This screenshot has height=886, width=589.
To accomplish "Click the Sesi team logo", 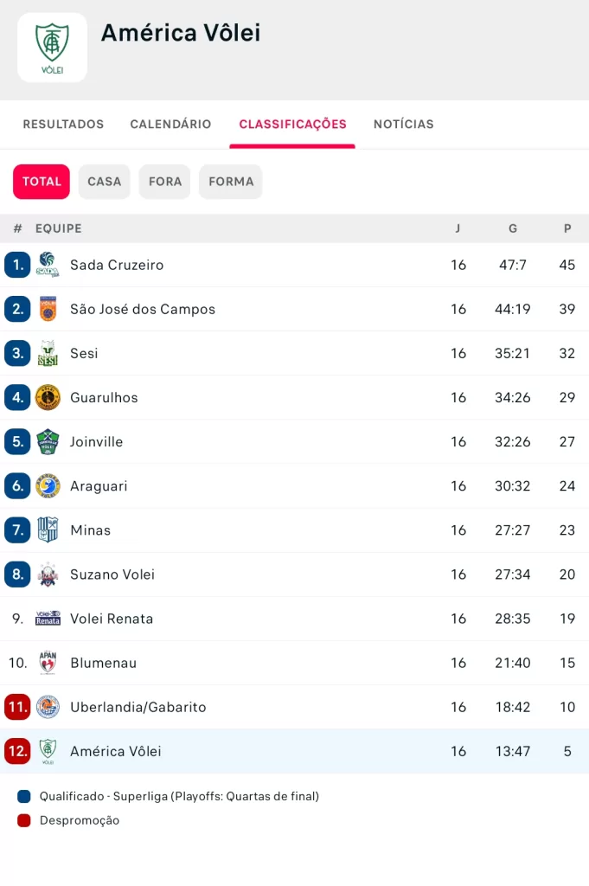I will tap(48, 353).
